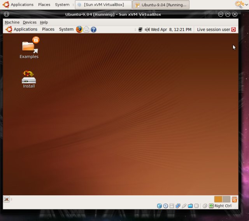Click the shared folders status icon
This screenshot has width=249, height=221.
[x=190, y=206]
